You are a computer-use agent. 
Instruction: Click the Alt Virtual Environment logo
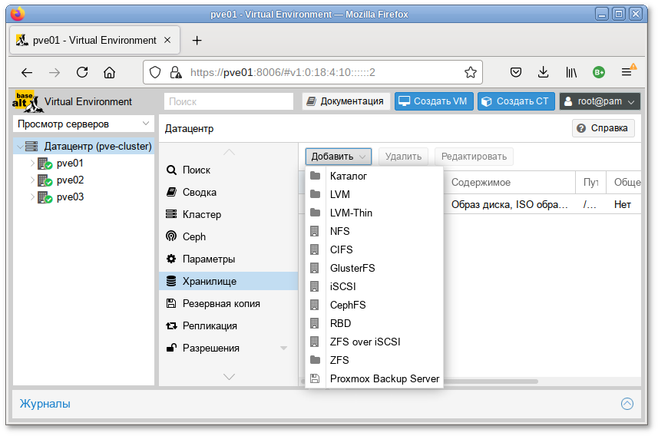click(x=28, y=101)
